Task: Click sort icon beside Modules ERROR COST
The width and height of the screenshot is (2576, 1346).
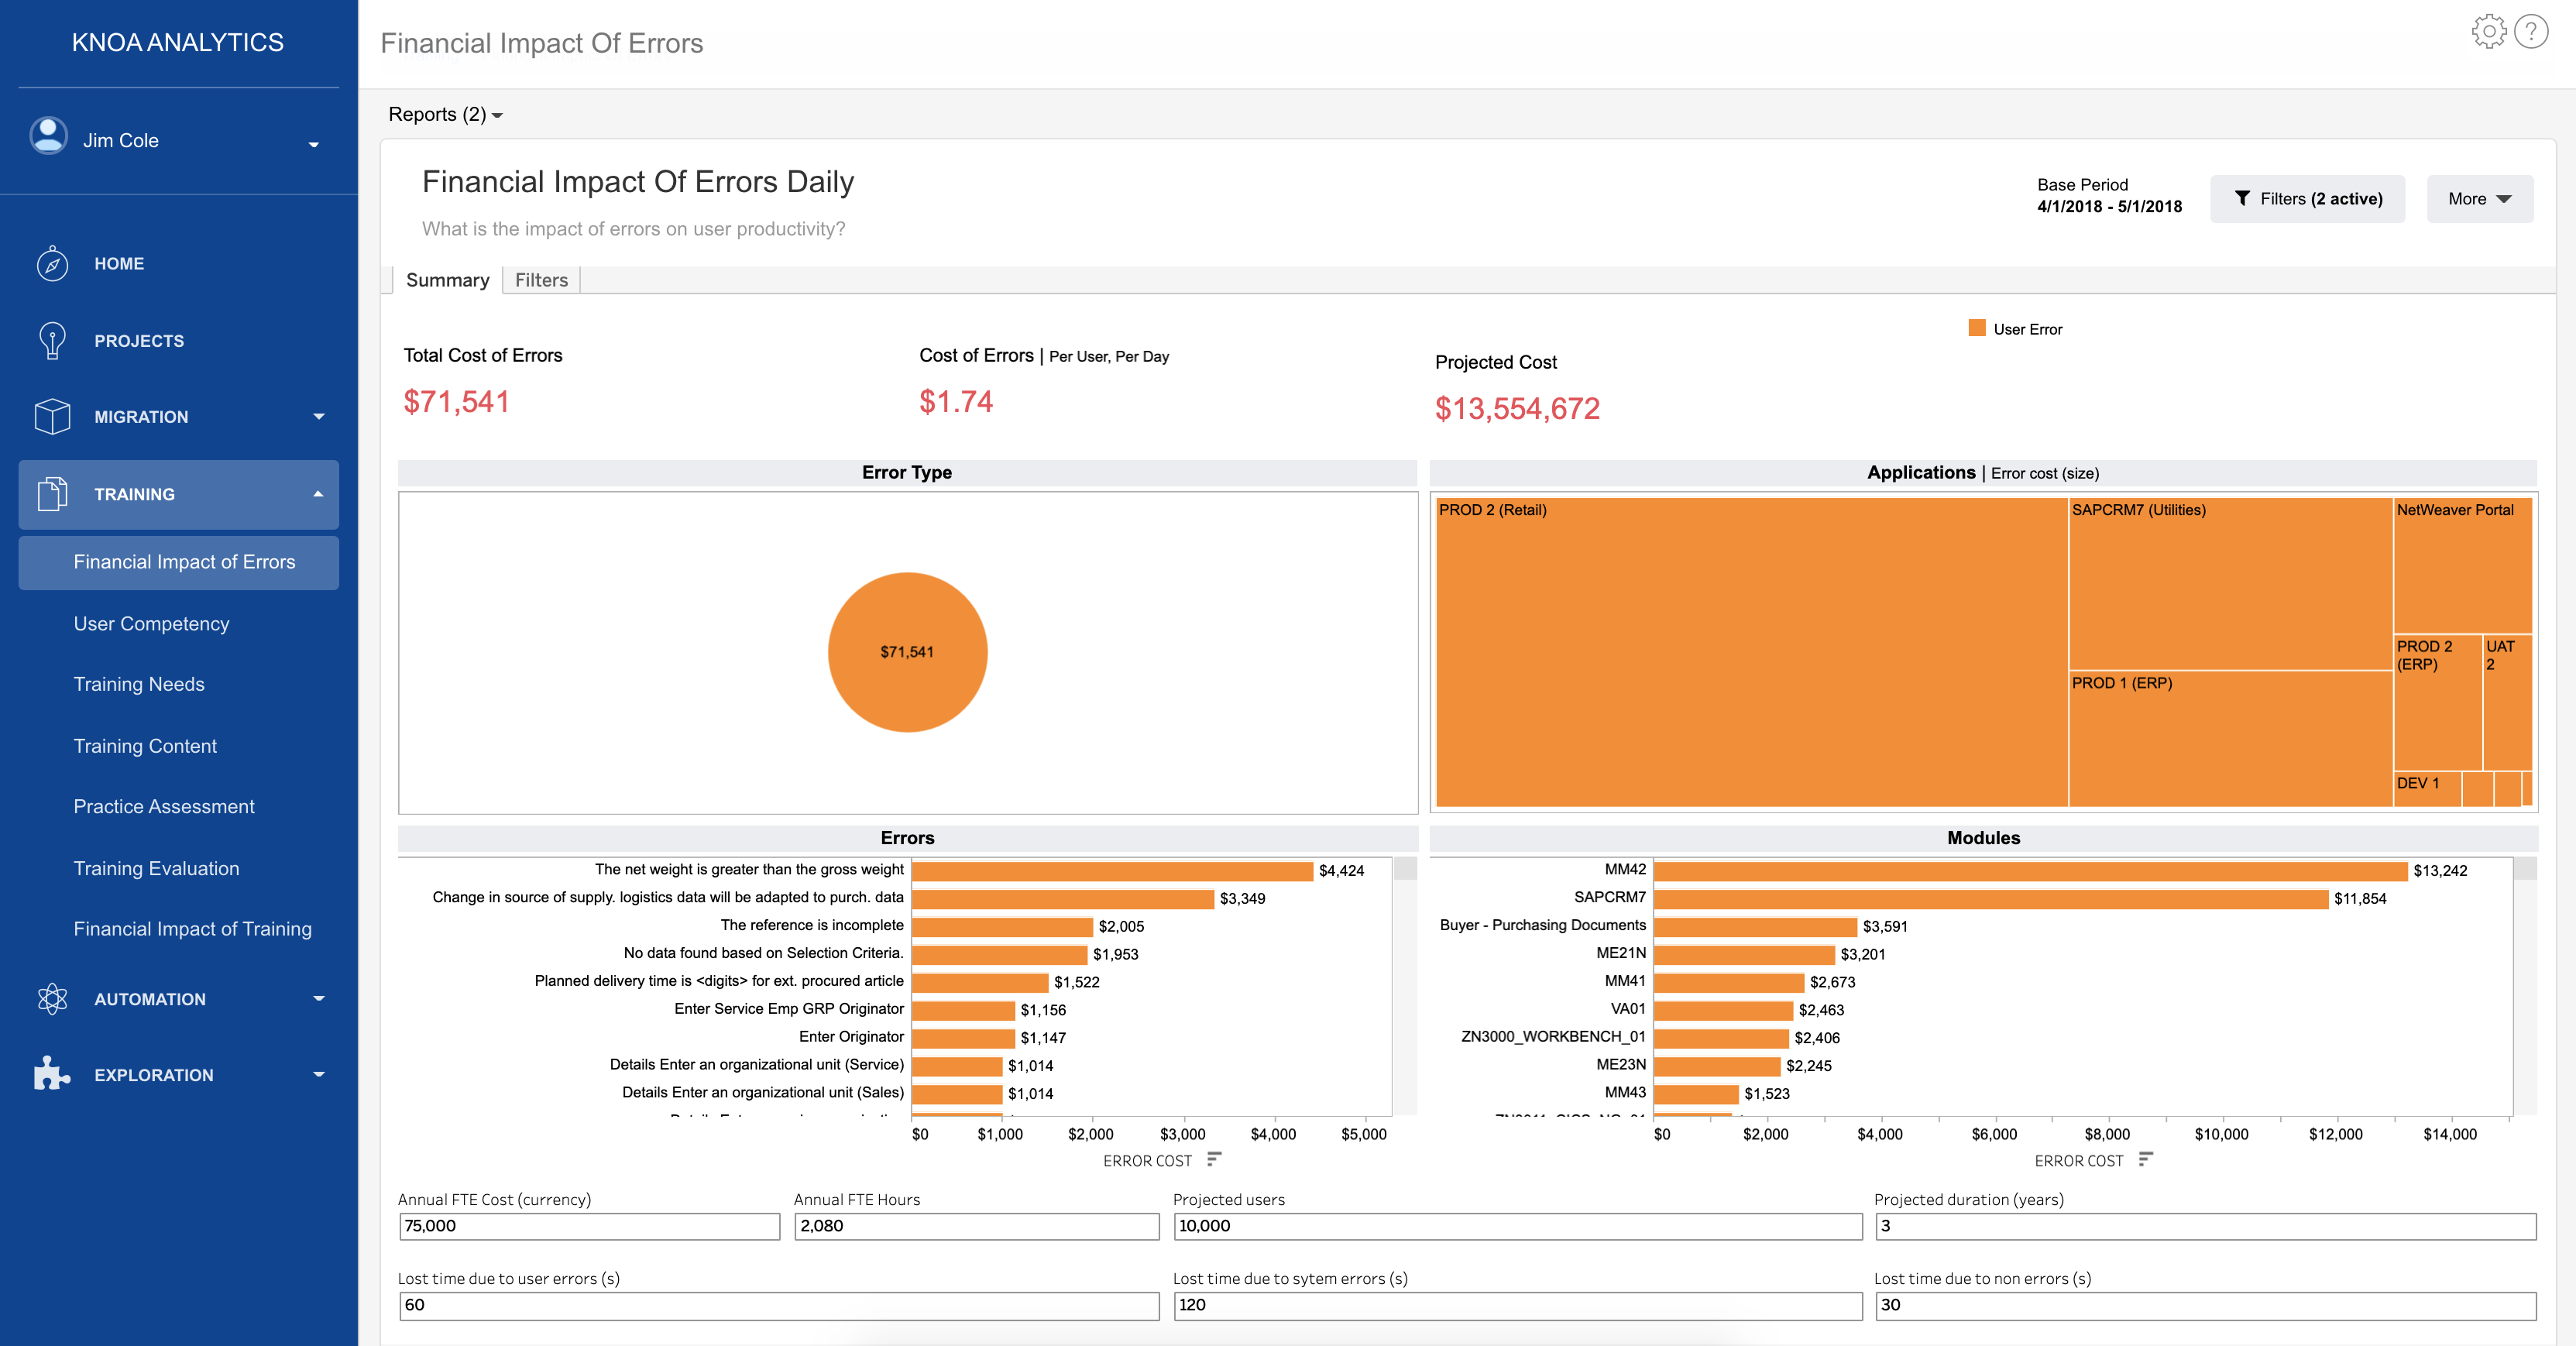Action: click(2145, 1159)
